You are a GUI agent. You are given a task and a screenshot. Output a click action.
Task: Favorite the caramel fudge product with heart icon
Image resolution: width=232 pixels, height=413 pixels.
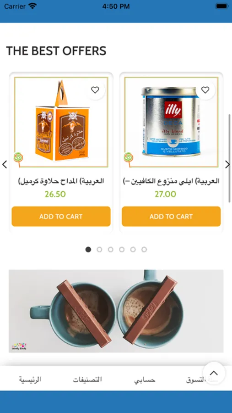95,90
